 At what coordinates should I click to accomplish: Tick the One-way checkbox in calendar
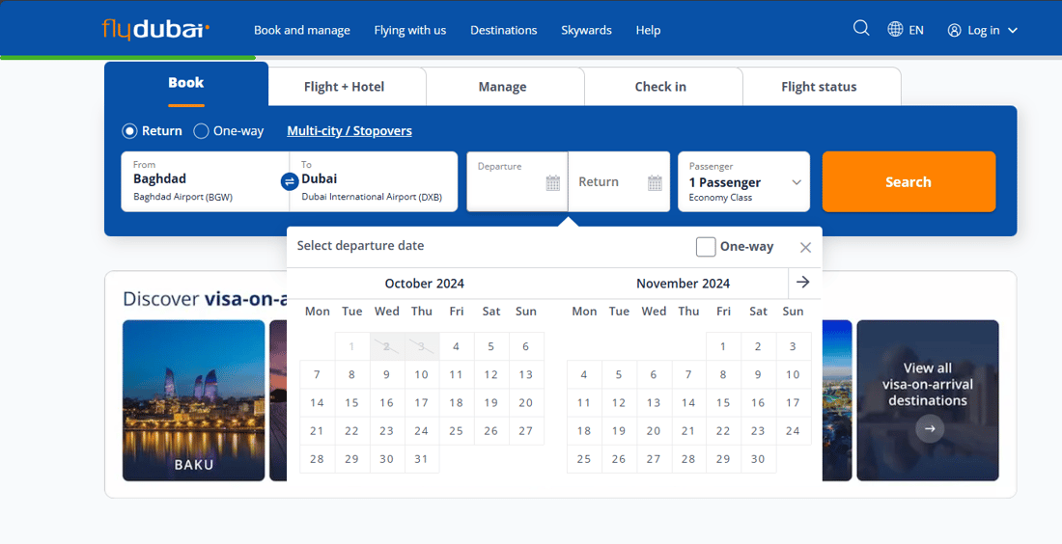[x=706, y=247]
